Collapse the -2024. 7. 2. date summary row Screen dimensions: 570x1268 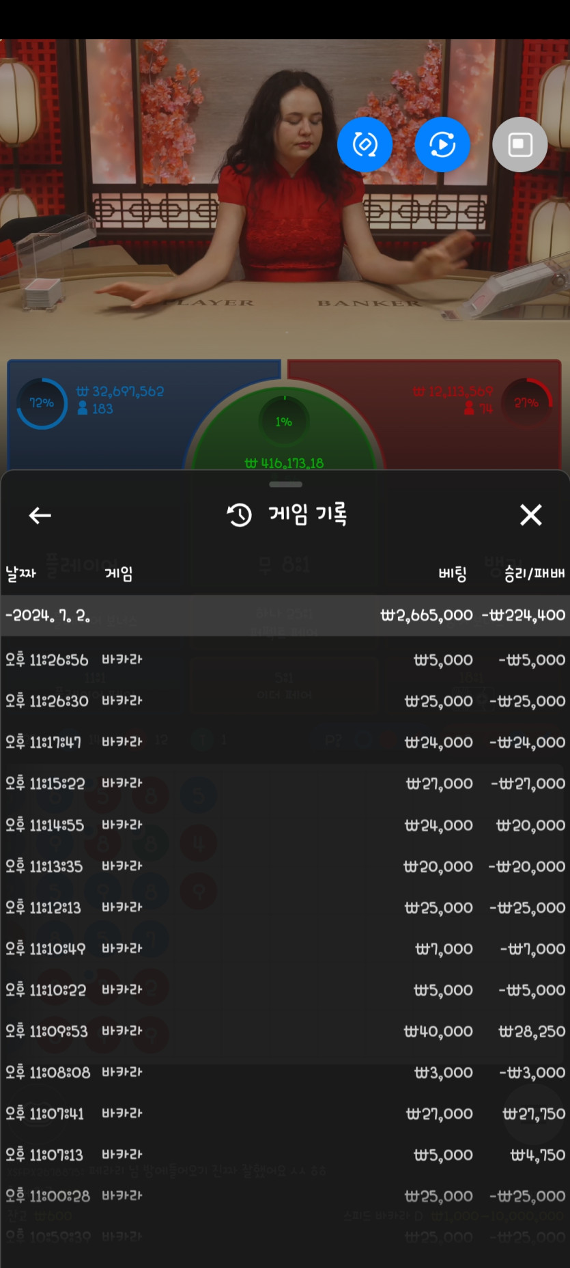click(285, 616)
